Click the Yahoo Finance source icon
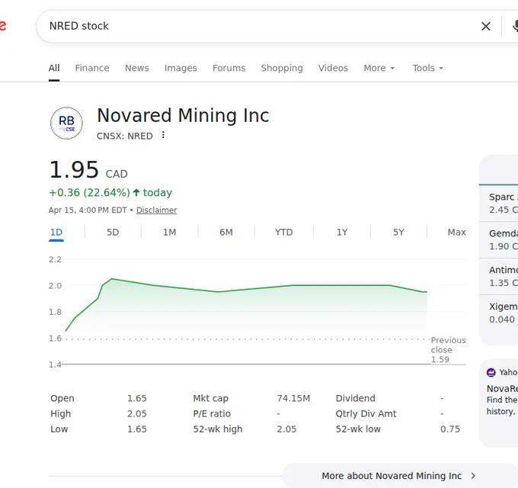 491,373
